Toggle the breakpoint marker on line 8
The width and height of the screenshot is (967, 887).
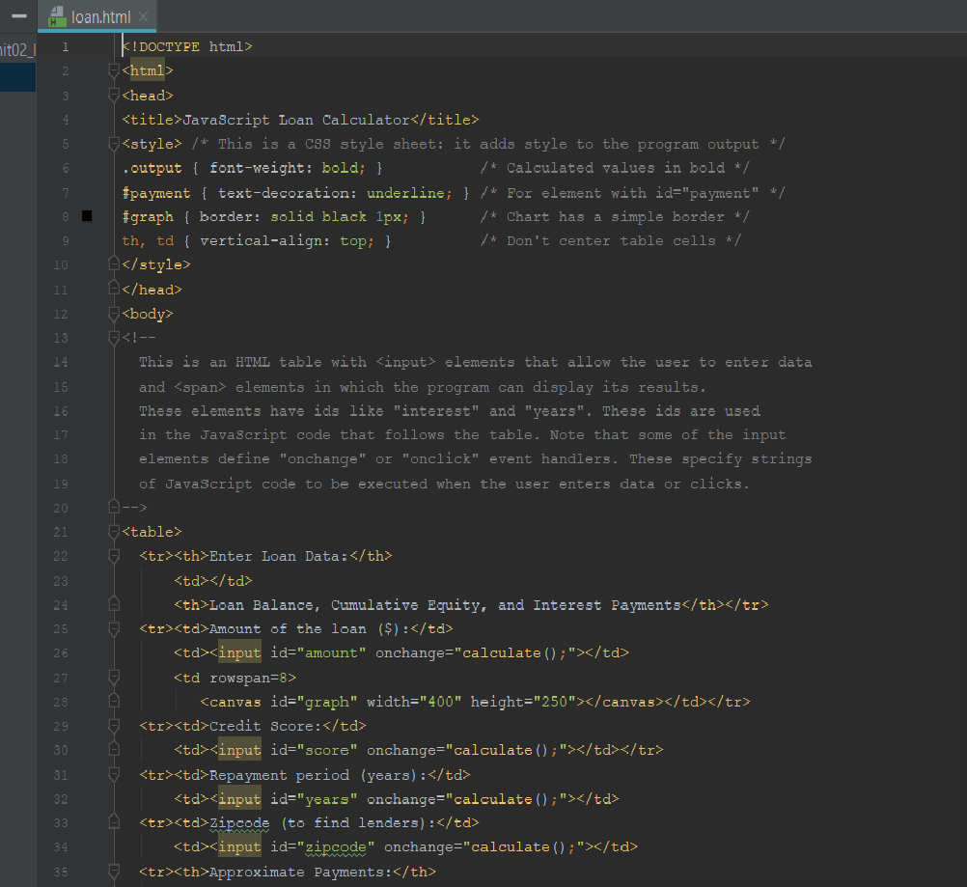coord(86,216)
